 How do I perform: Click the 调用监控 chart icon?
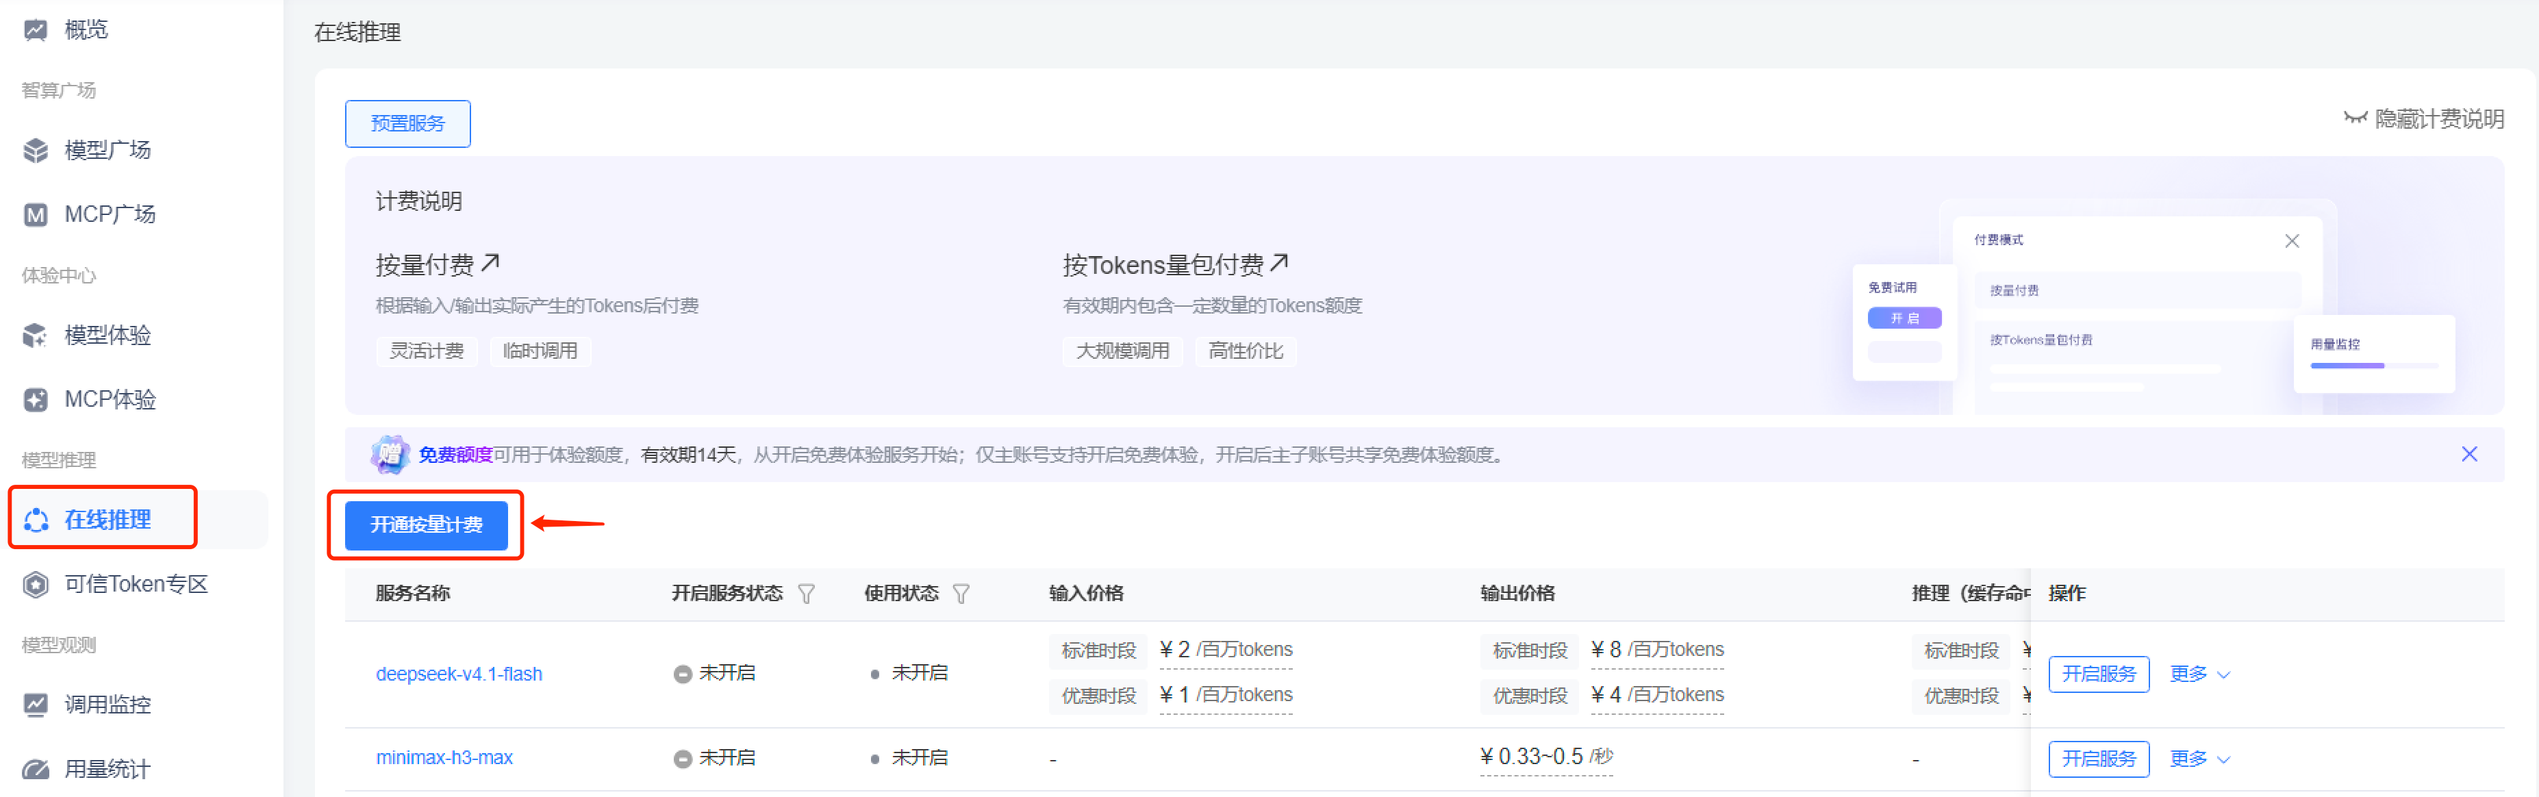click(36, 705)
